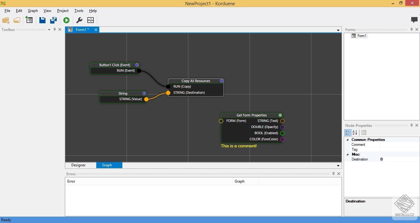
Task: Open the Toolbox panel dropdown arrow
Action: pyautogui.click(x=49, y=30)
